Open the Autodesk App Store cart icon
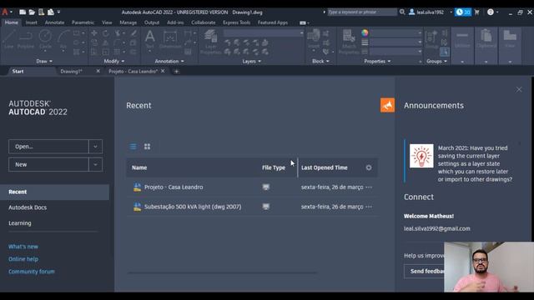Screen dimensions: 534x300 476,12
